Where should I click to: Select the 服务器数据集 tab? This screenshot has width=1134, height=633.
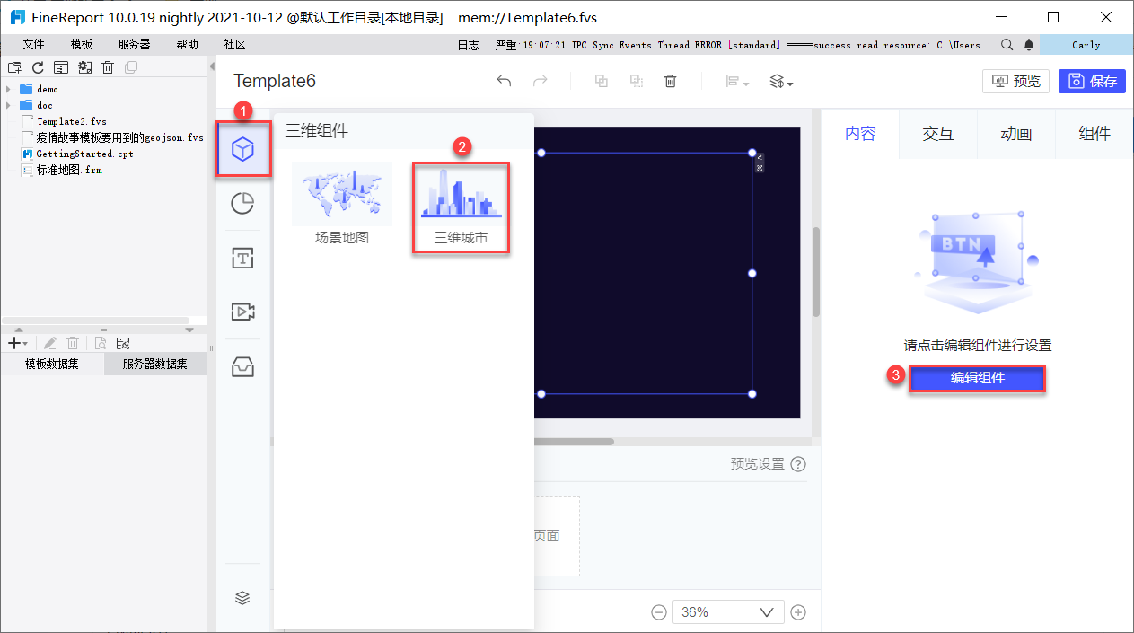(x=155, y=364)
